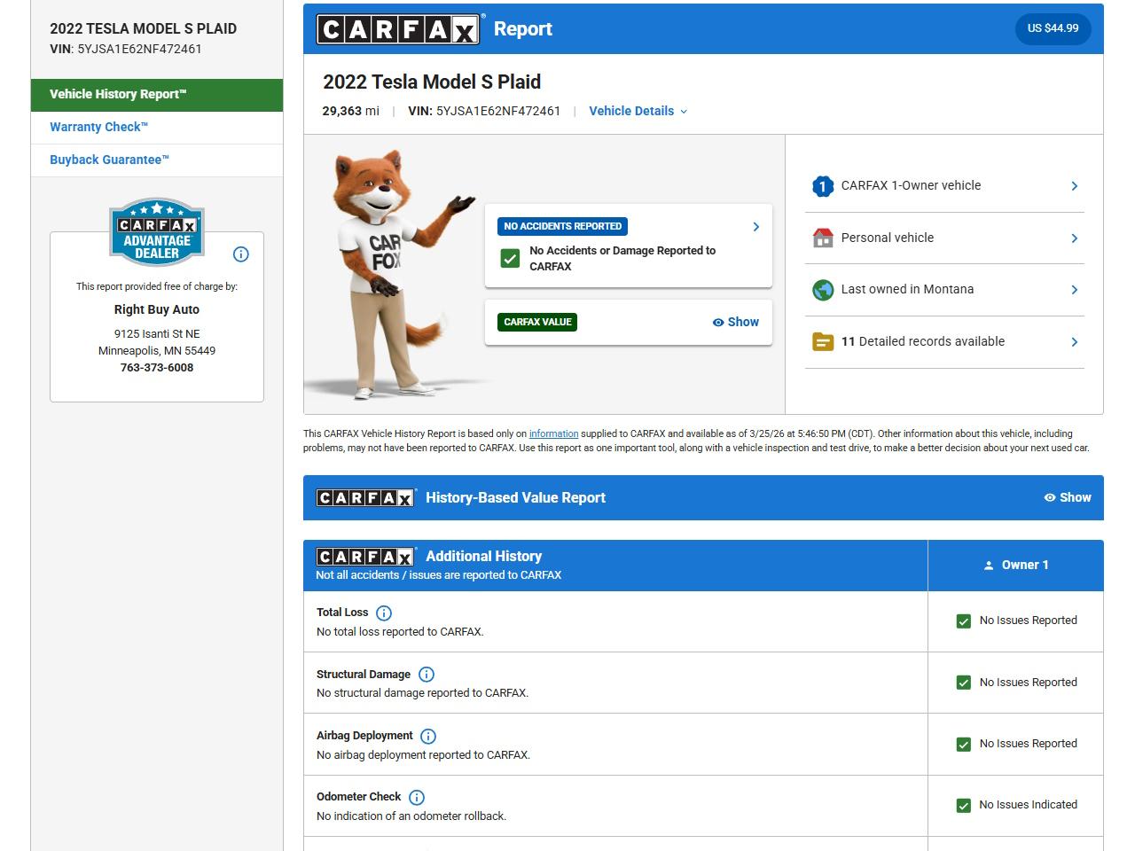Show the CARFAX Value
The height and width of the screenshot is (851, 1135).
(735, 322)
